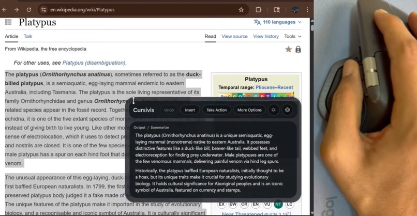Open the View source tab

[x=234, y=36]
